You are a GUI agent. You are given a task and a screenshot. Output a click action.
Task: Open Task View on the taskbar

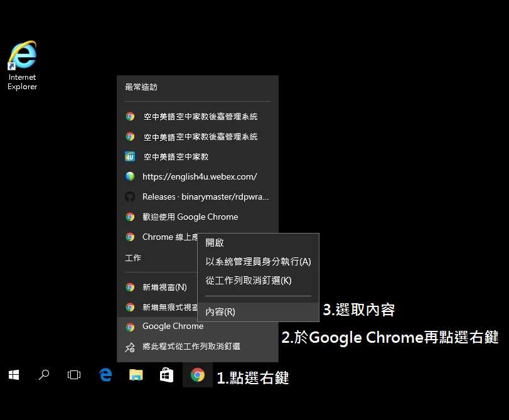73,375
